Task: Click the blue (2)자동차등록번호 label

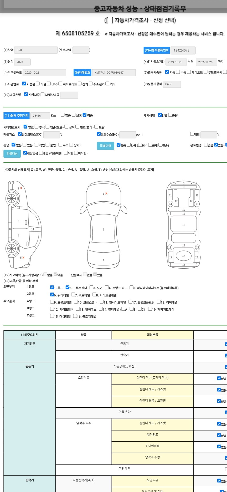Action: click(x=157, y=50)
